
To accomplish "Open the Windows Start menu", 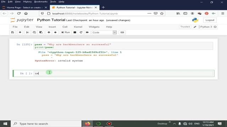I will pos(5,124).
